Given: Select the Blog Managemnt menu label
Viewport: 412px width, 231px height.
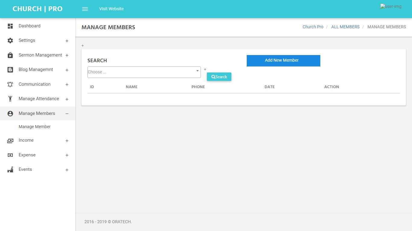Looking at the screenshot, I should click(36, 69).
